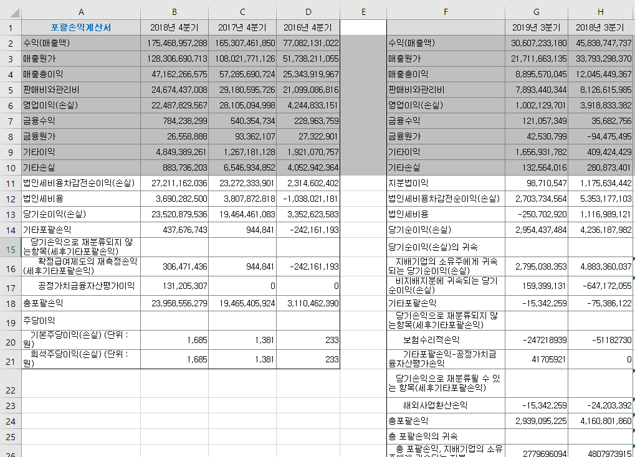The image size is (635, 457).
Task: Click 공정가치금융자산평가이익 label cell
Action: coord(81,286)
